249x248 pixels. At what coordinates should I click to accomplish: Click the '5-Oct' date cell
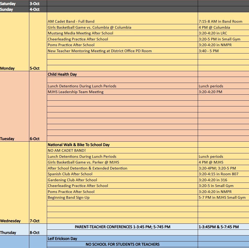(x=38, y=42)
